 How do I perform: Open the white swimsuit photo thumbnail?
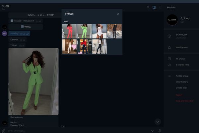[99, 31]
